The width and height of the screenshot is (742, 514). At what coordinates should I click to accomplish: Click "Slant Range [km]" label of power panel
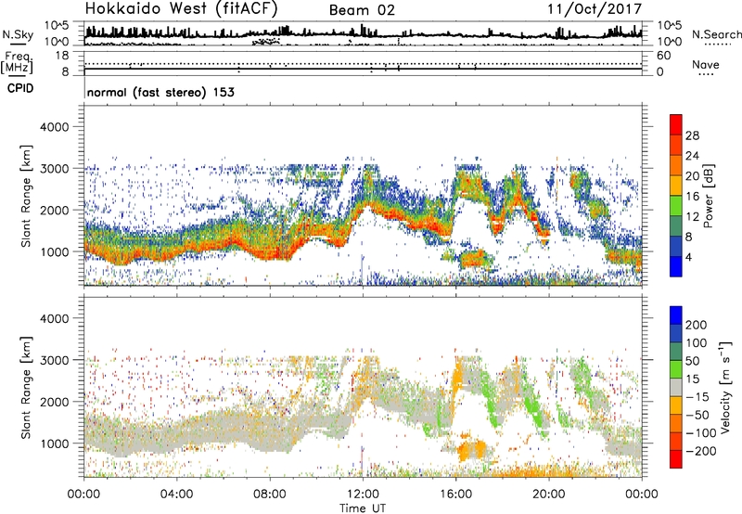pyautogui.click(x=26, y=196)
